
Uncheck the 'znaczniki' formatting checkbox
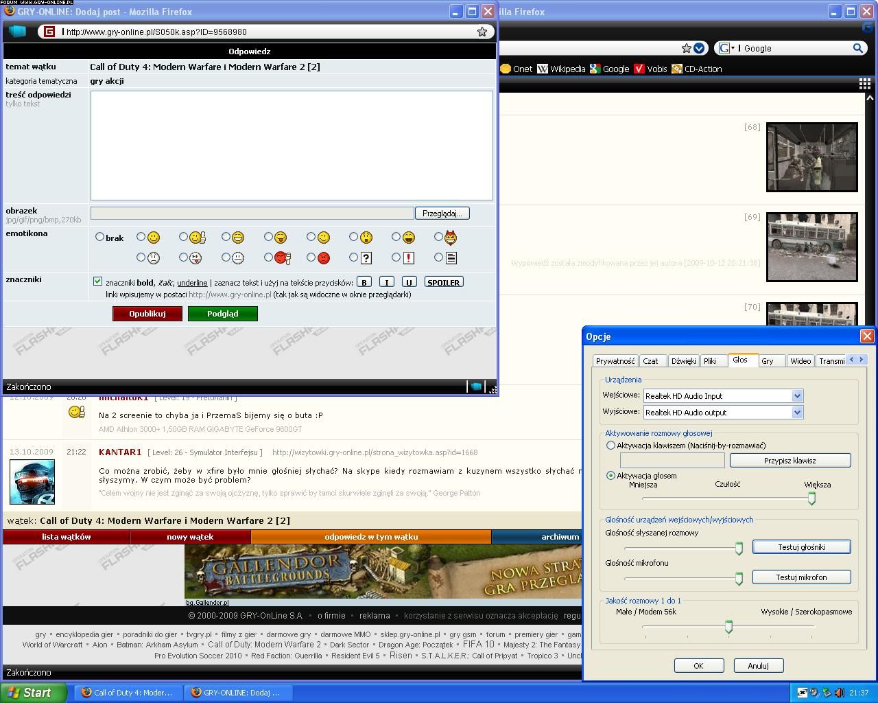(97, 281)
